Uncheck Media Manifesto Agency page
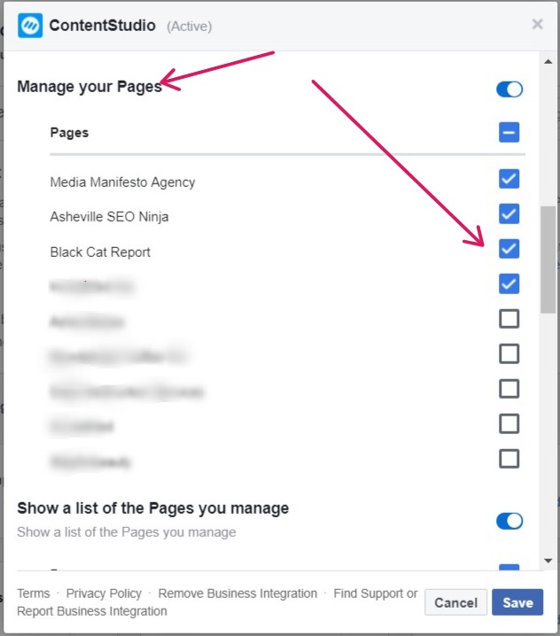The image size is (560, 636). (509, 179)
